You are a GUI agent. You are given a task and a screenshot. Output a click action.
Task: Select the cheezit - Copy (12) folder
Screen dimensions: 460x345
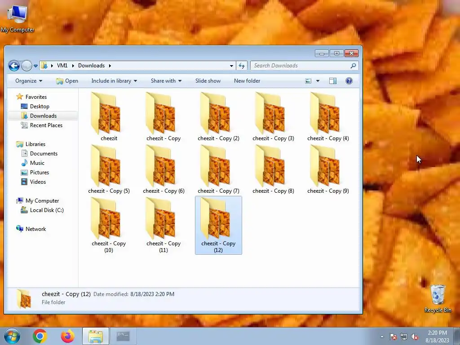(x=218, y=225)
